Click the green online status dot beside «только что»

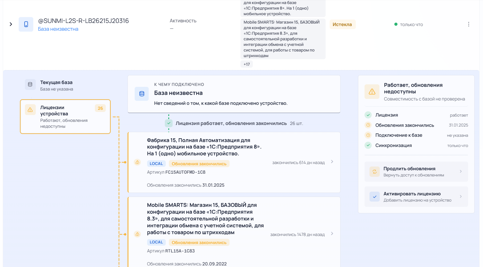[x=396, y=24]
